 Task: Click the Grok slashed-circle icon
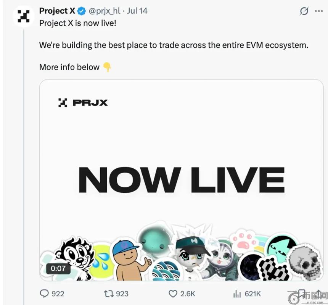(x=304, y=11)
